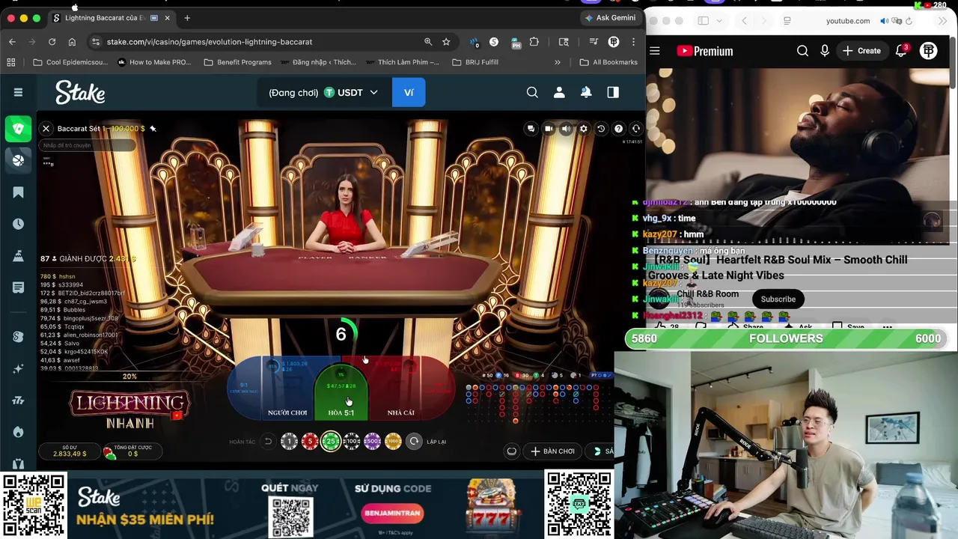Open Stake notifications bell
Image resolution: width=958 pixels, height=539 pixels.
(x=586, y=92)
